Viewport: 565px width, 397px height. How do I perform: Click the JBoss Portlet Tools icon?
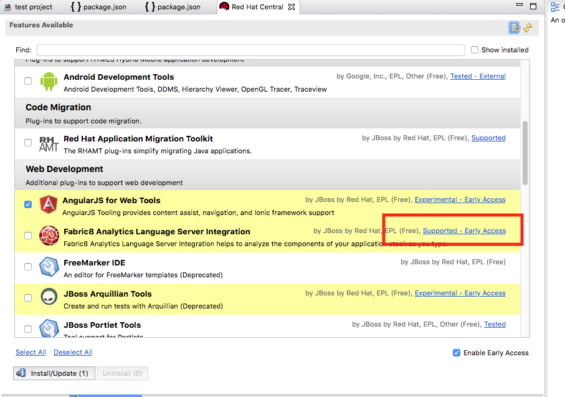(x=49, y=328)
